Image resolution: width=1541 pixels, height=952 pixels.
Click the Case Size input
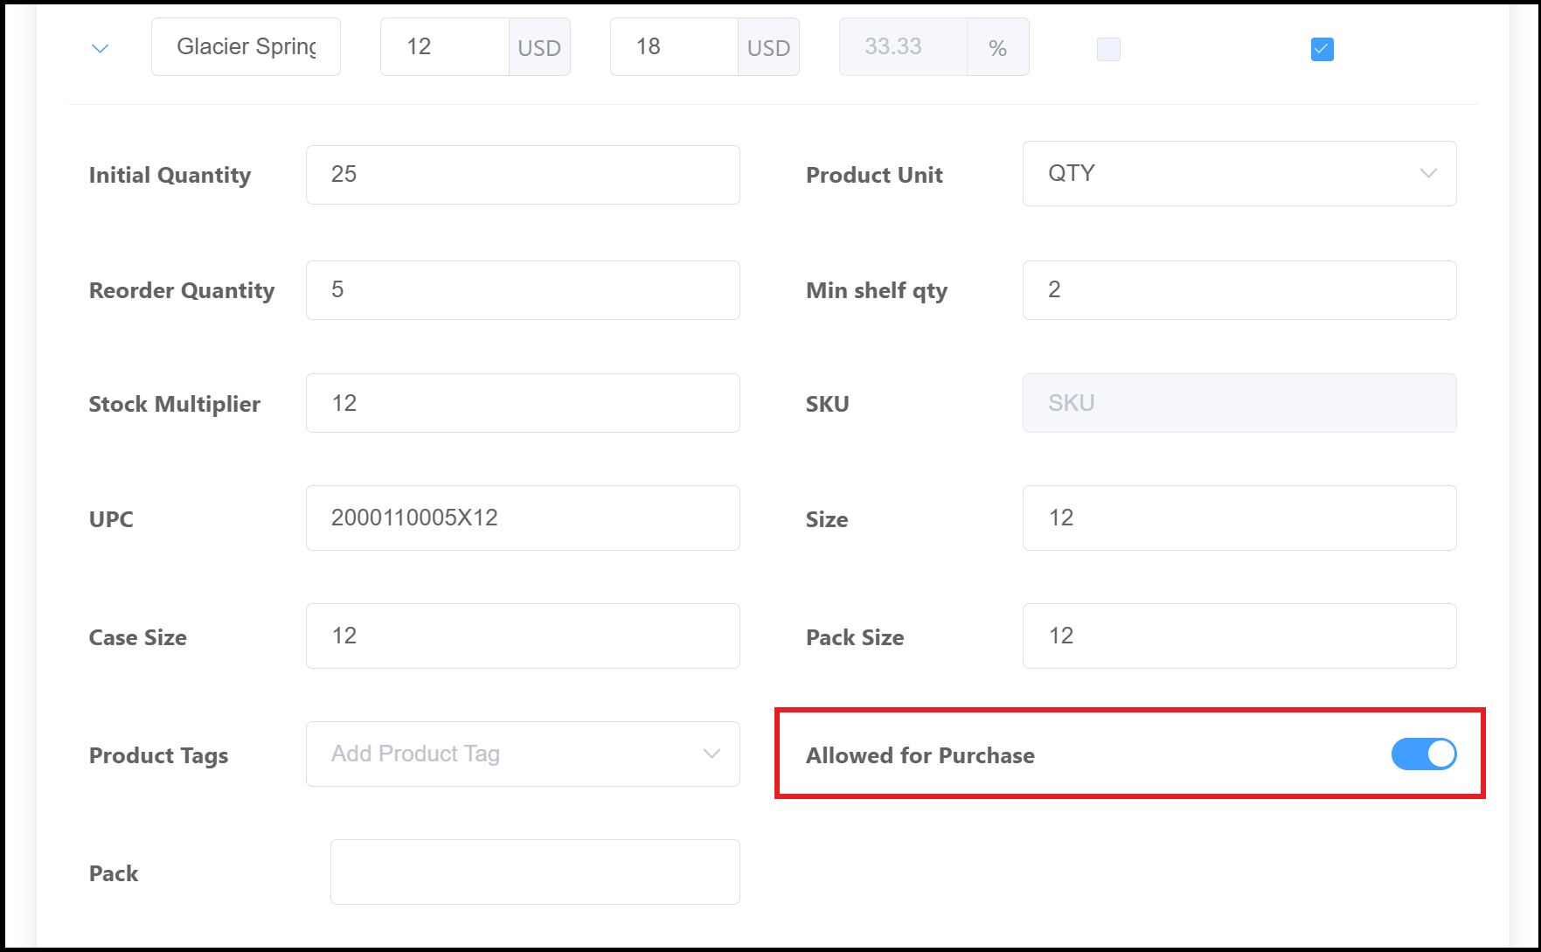coord(522,636)
